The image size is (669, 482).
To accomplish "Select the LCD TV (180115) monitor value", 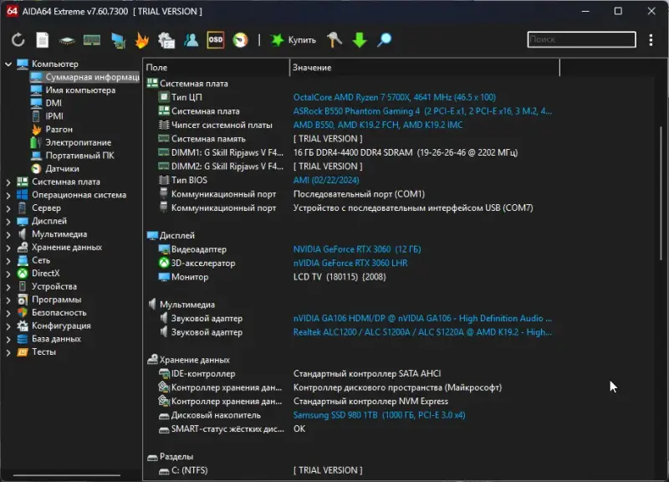I will click(x=340, y=277).
